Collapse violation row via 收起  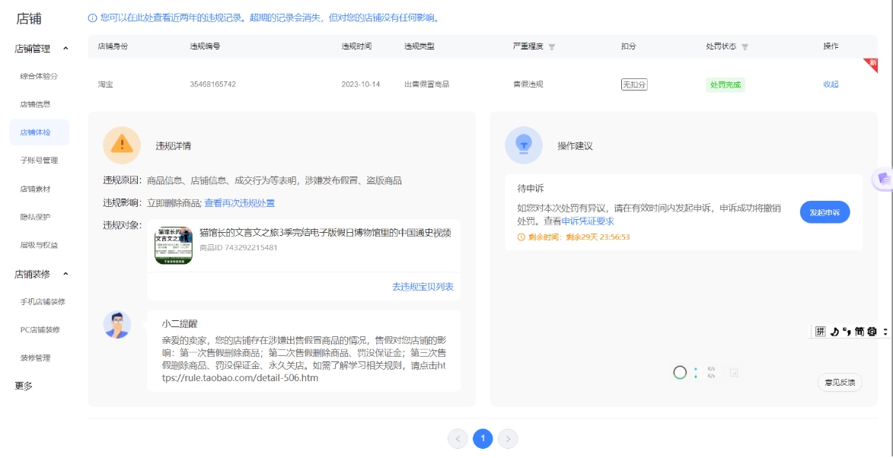831,84
